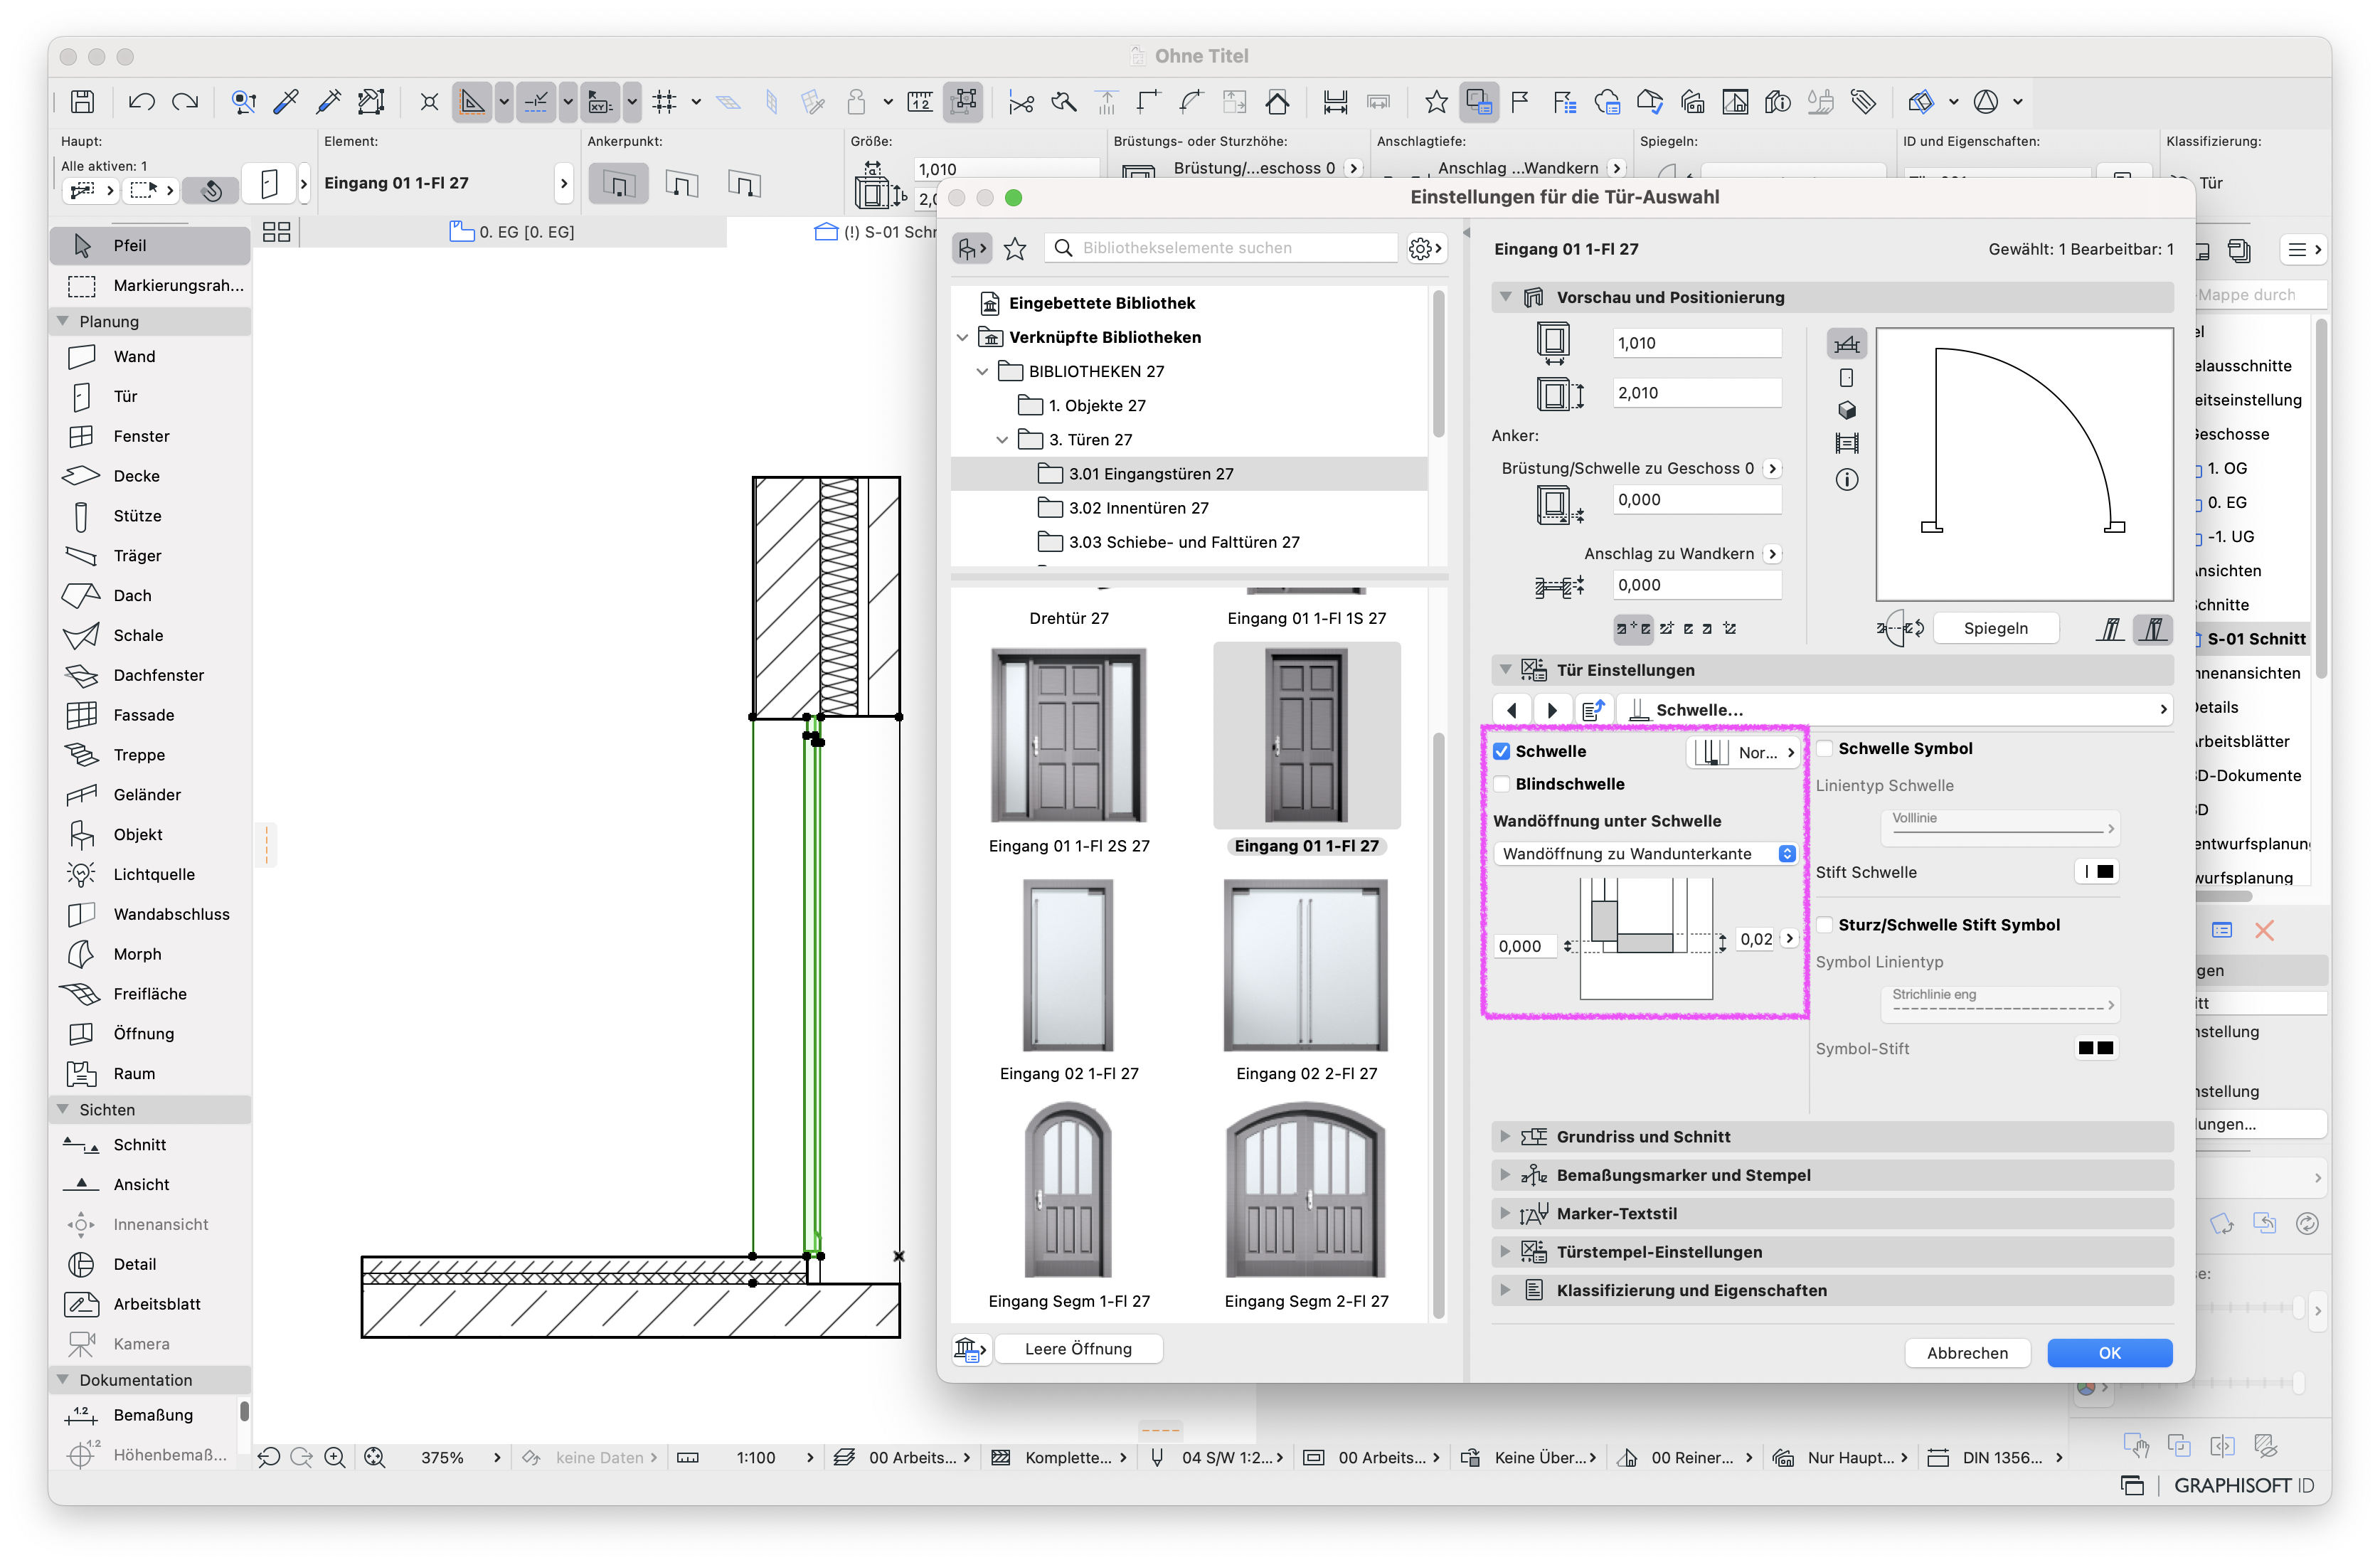The width and height of the screenshot is (2380, 1565).
Task: Open Volllinie line type selector
Action: [1999, 827]
